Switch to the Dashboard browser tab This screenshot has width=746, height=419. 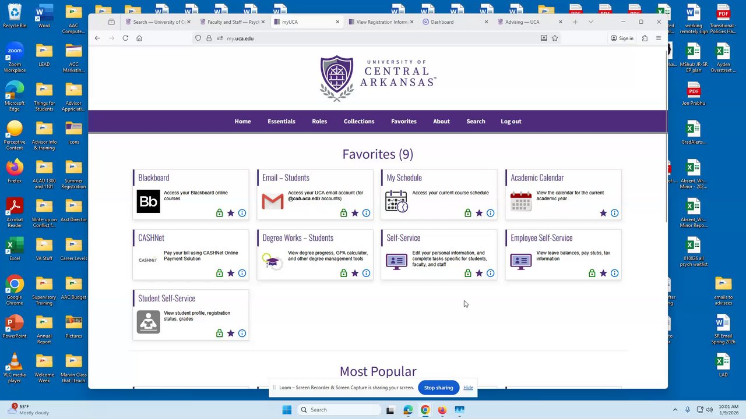coord(455,22)
